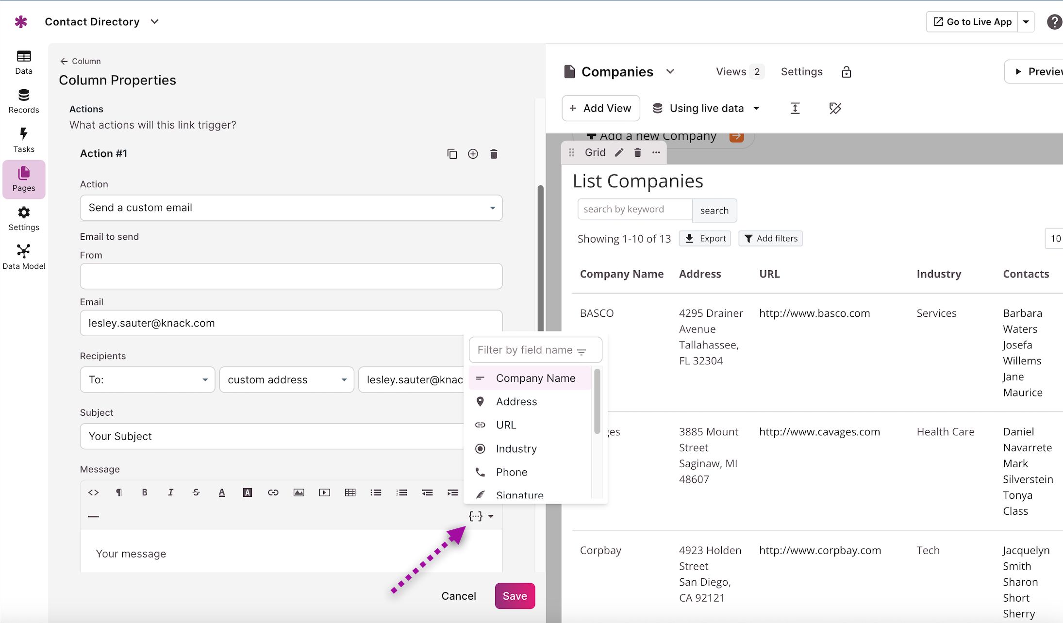Toggle code view in message editor
Viewport: 1063px width, 623px height.
(93, 492)
